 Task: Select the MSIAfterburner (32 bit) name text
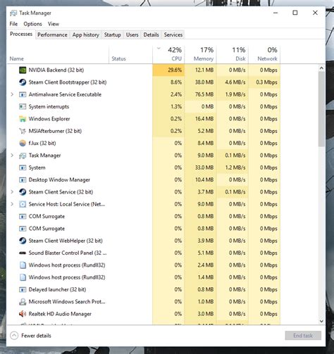55,131
